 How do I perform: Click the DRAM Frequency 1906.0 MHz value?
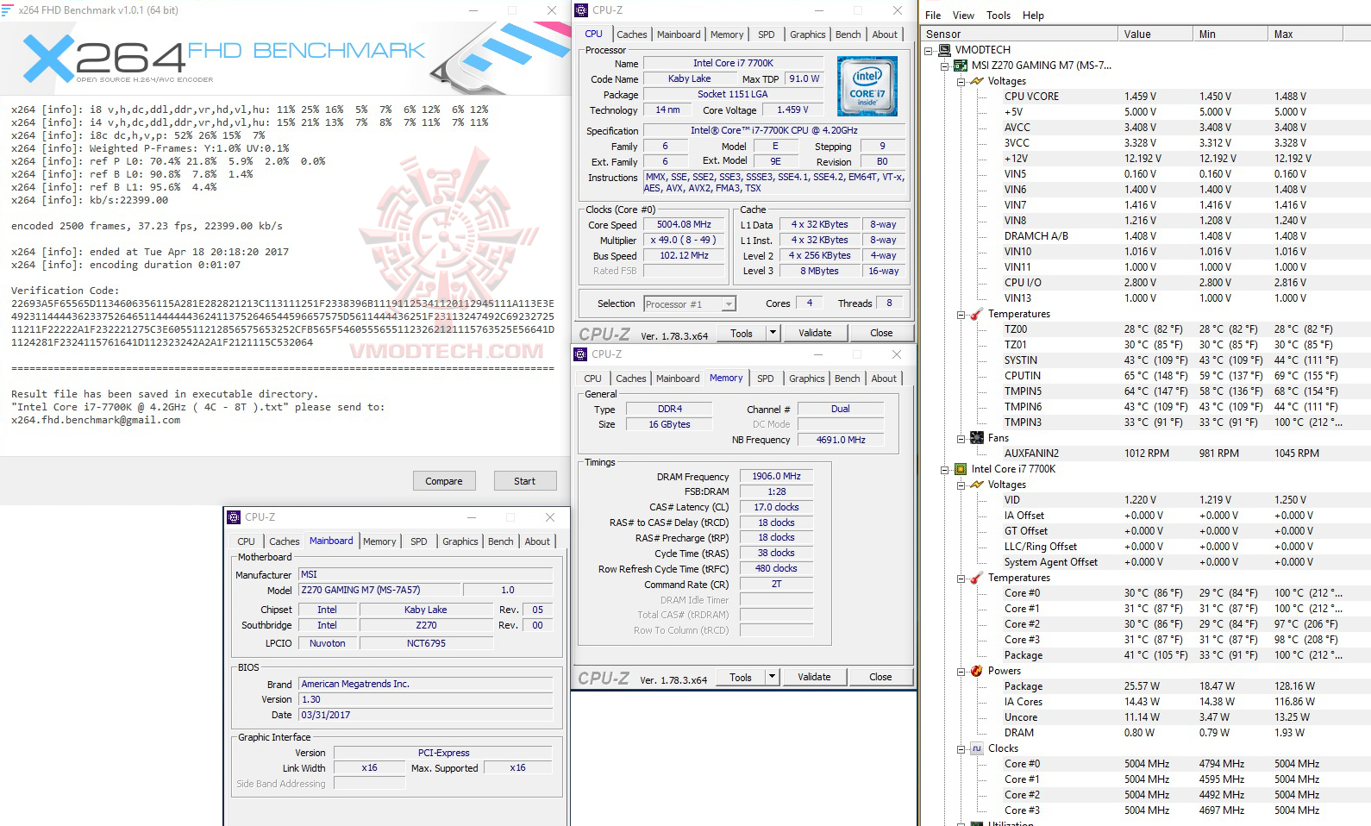[x=776, y=476]
